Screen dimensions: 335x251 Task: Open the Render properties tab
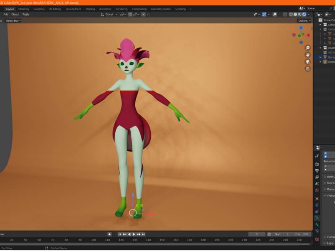pos(317,164)
